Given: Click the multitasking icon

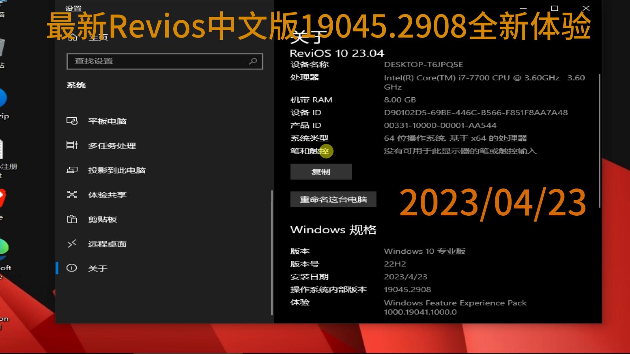Looking at the screenshot, I should pos(72,145).
